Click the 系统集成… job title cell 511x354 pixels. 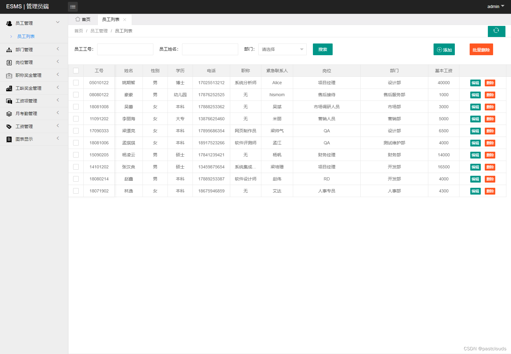[246, 167]
